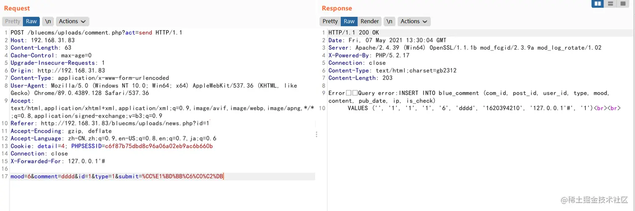The image size is (635, 211).
Task: Select the Origin: http://192.168.31.83 header
Action: pos(58,70)
